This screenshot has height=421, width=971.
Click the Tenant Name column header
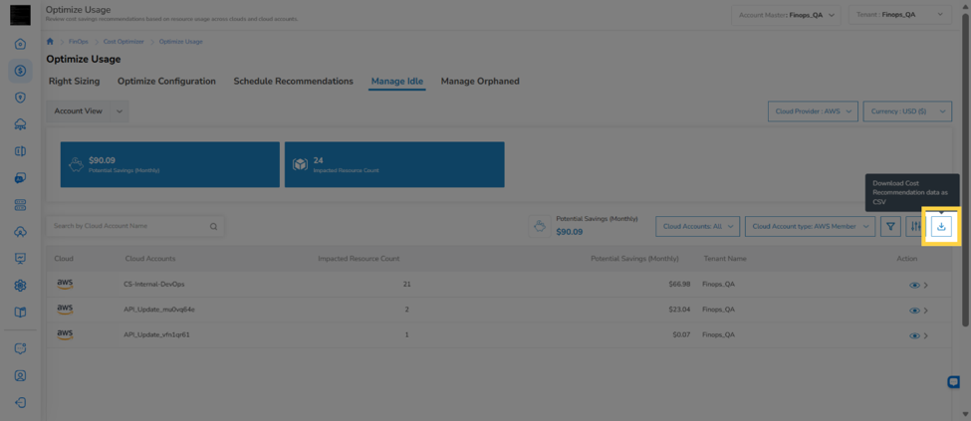pyautogui.click(x=725, y=258)
